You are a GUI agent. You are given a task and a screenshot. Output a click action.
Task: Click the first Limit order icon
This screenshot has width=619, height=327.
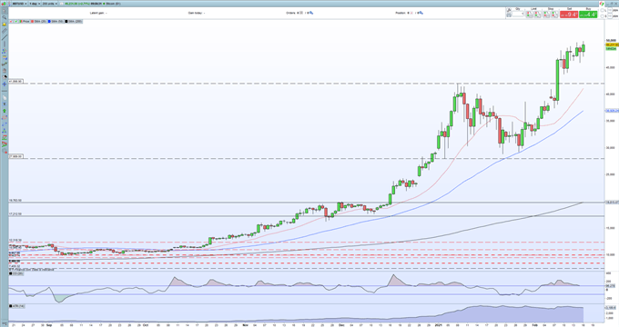[x=530, y=15]
